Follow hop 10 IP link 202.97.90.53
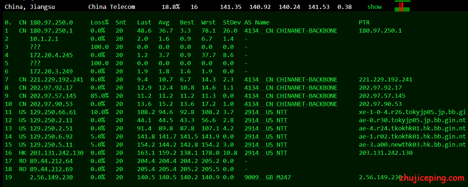 pyautogui.click(x=51, y=104)
